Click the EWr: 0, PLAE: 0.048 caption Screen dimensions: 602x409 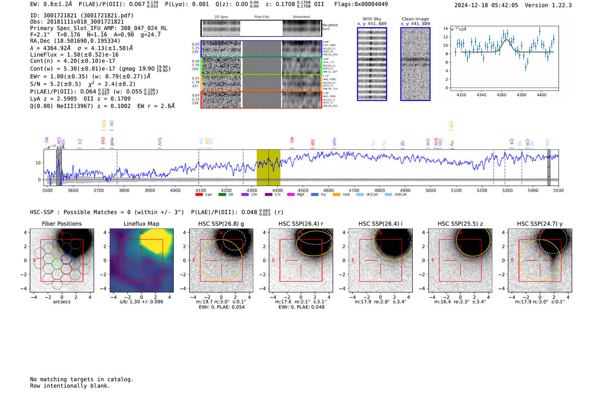pos(301,307)
